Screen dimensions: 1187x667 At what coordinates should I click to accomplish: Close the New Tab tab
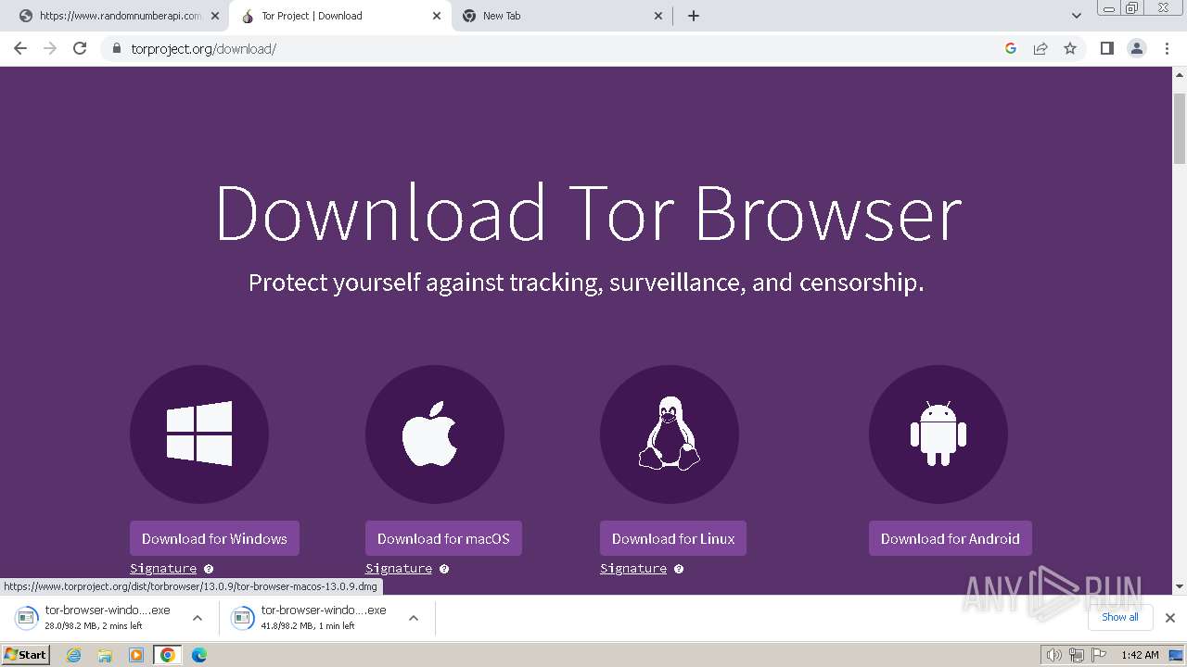pos(658,16)
